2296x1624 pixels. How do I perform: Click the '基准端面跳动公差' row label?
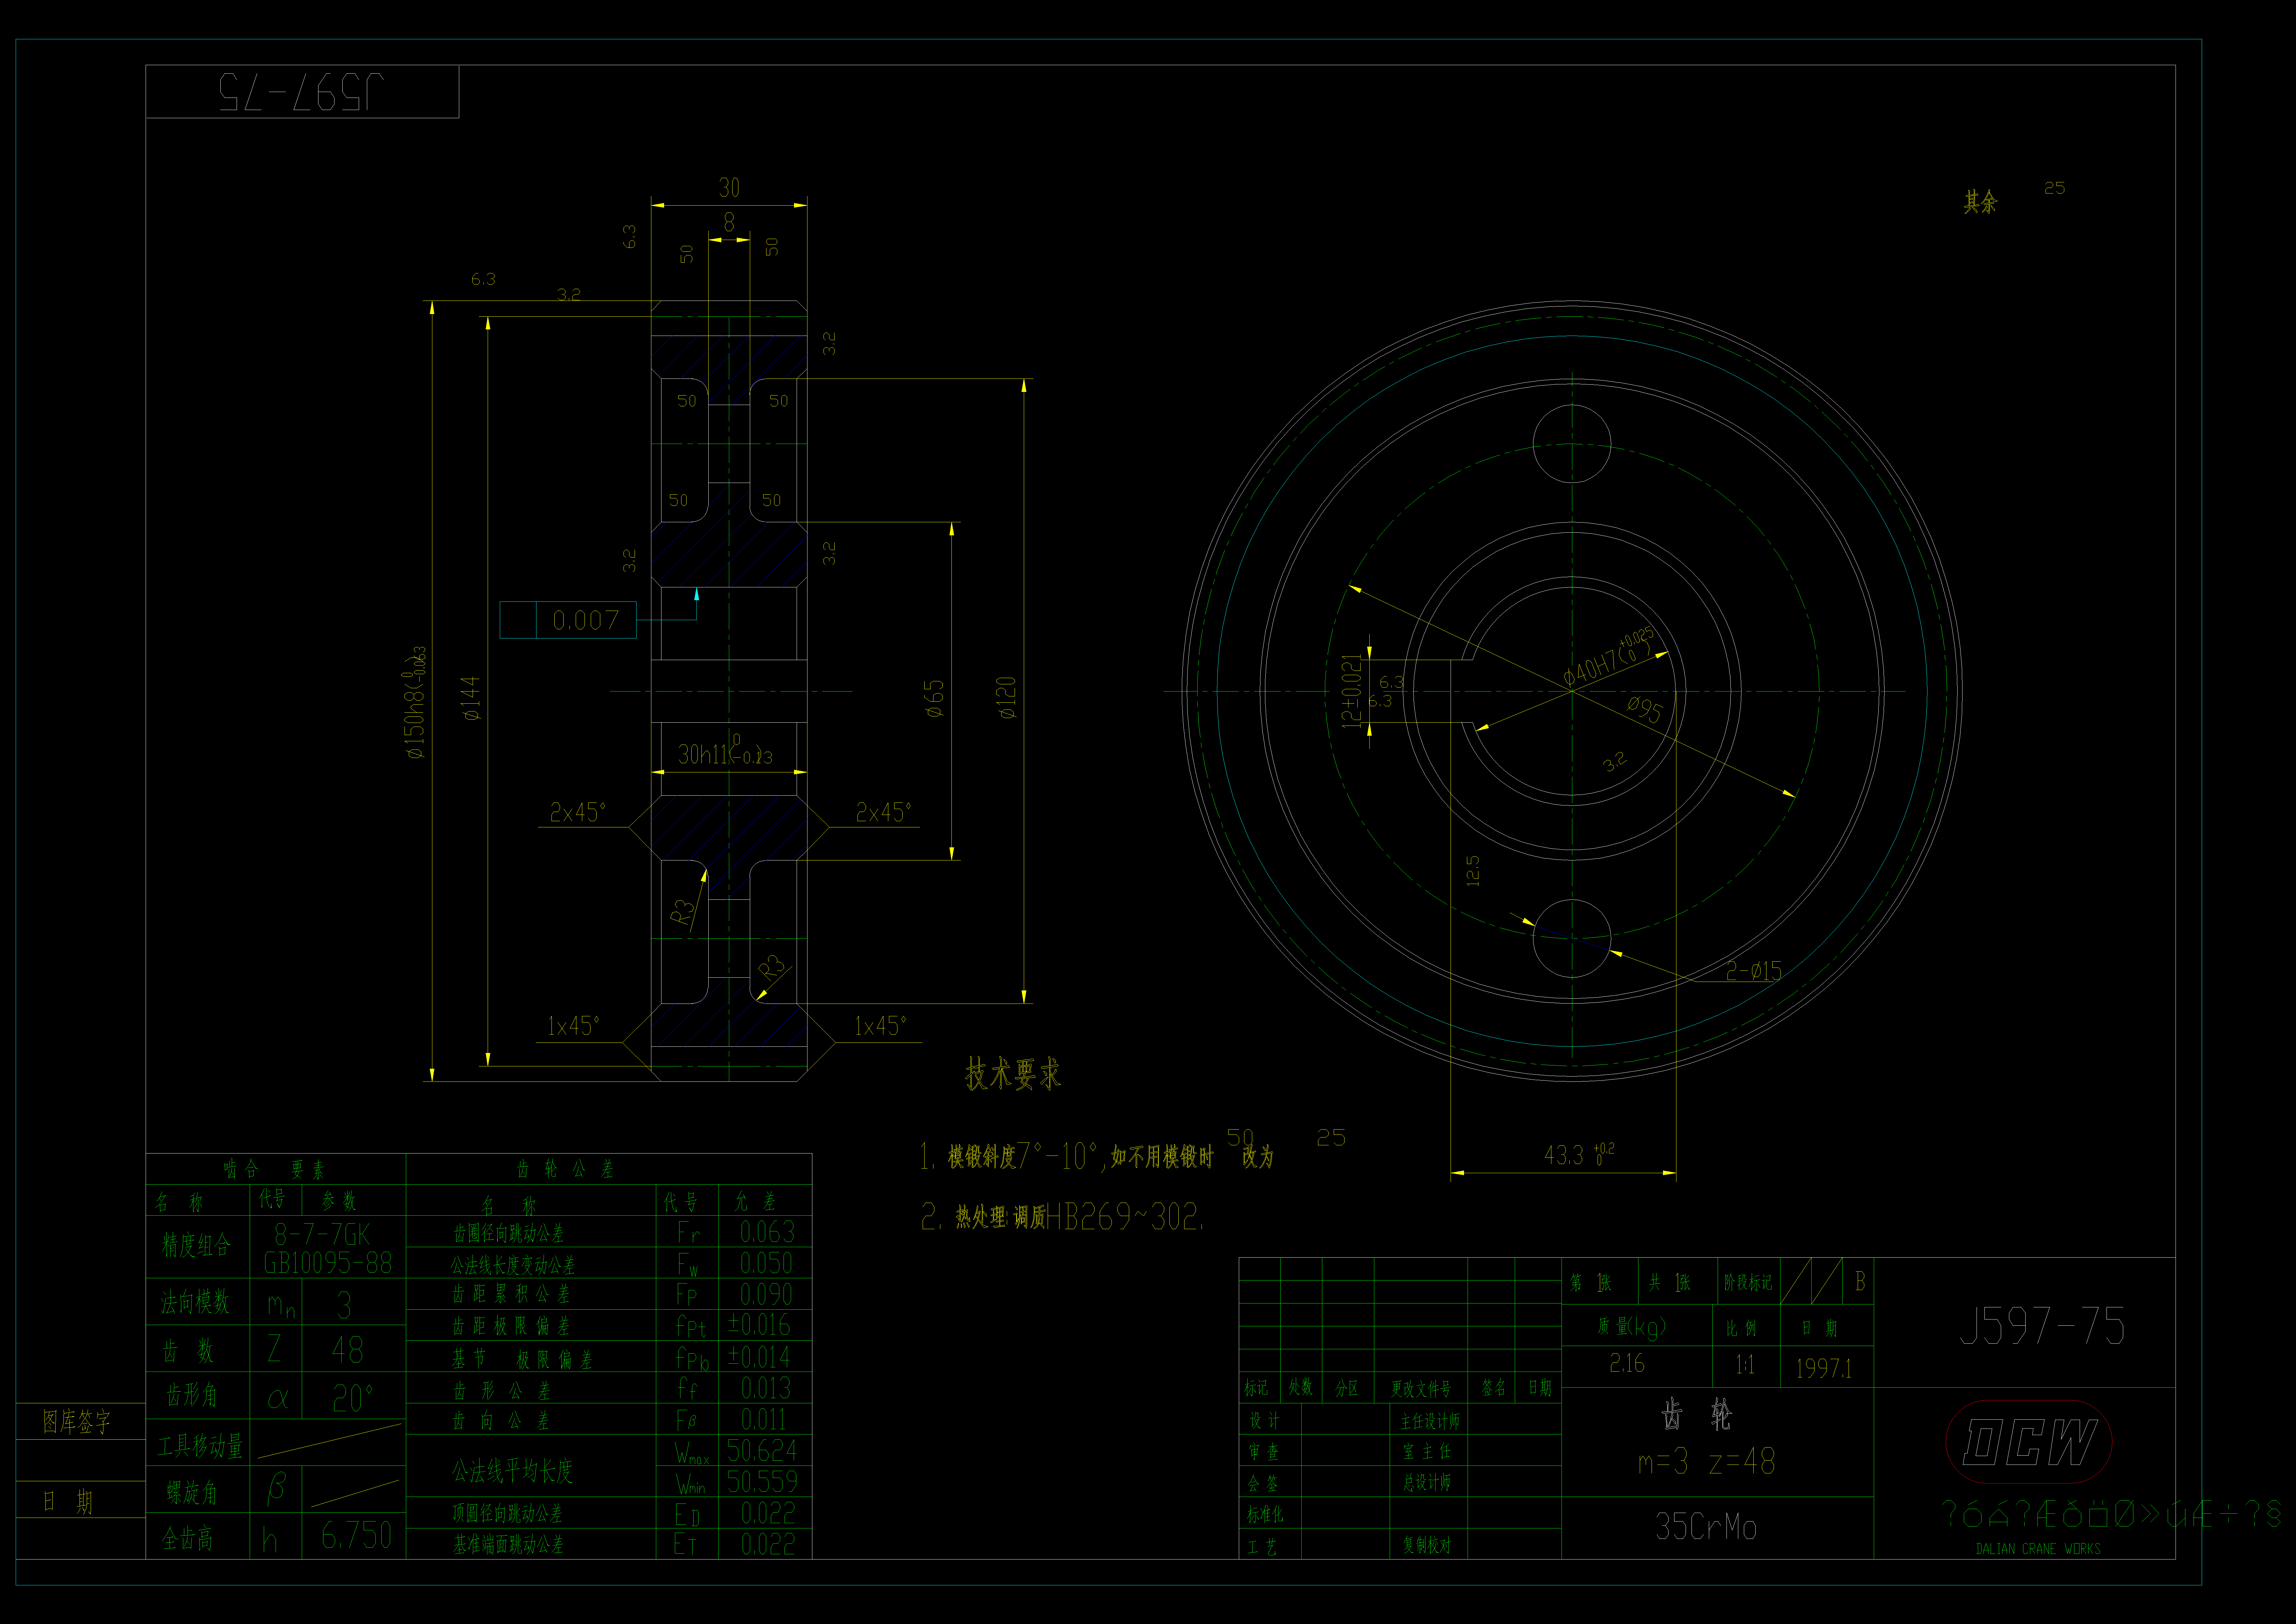508,1545
